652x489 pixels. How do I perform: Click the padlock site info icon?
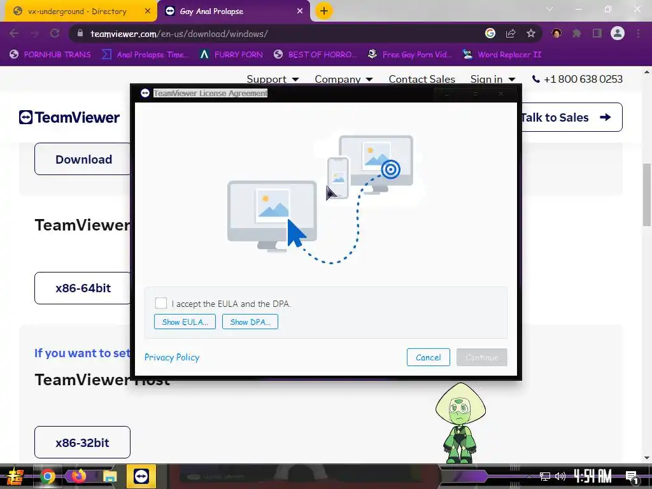[80, 34]
